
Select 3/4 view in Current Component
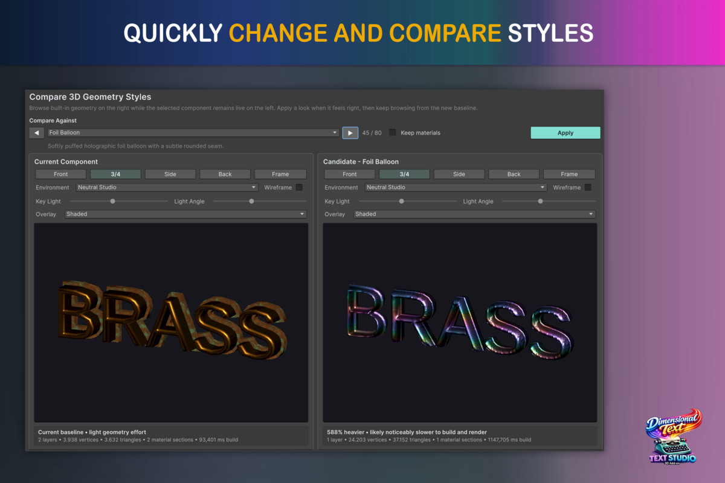(115, 174)
